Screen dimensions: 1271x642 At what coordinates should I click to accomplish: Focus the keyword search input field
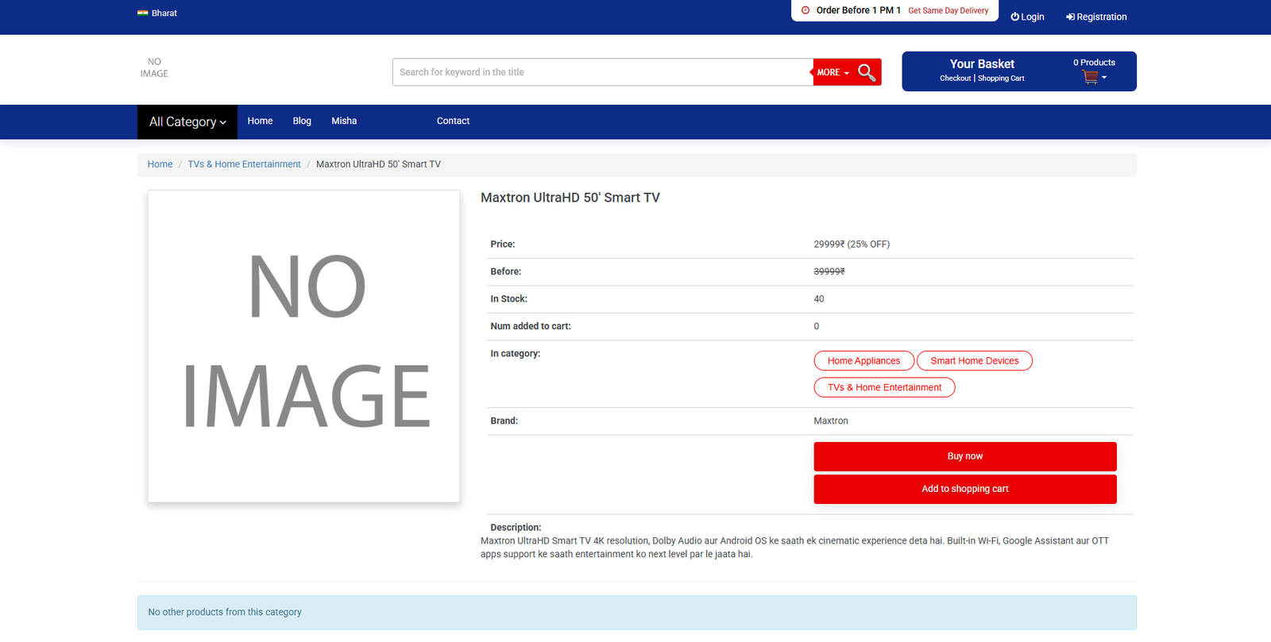(x=602, y=72)
